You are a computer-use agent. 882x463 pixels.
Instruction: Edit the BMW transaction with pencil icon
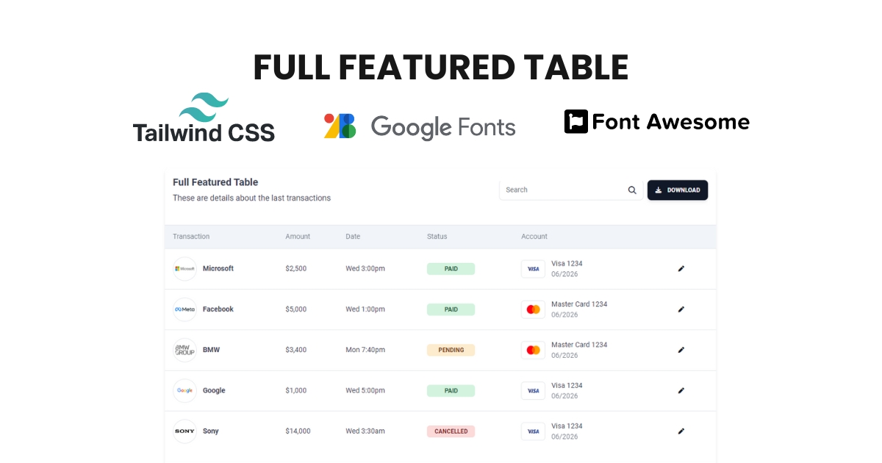coord(681,350)
